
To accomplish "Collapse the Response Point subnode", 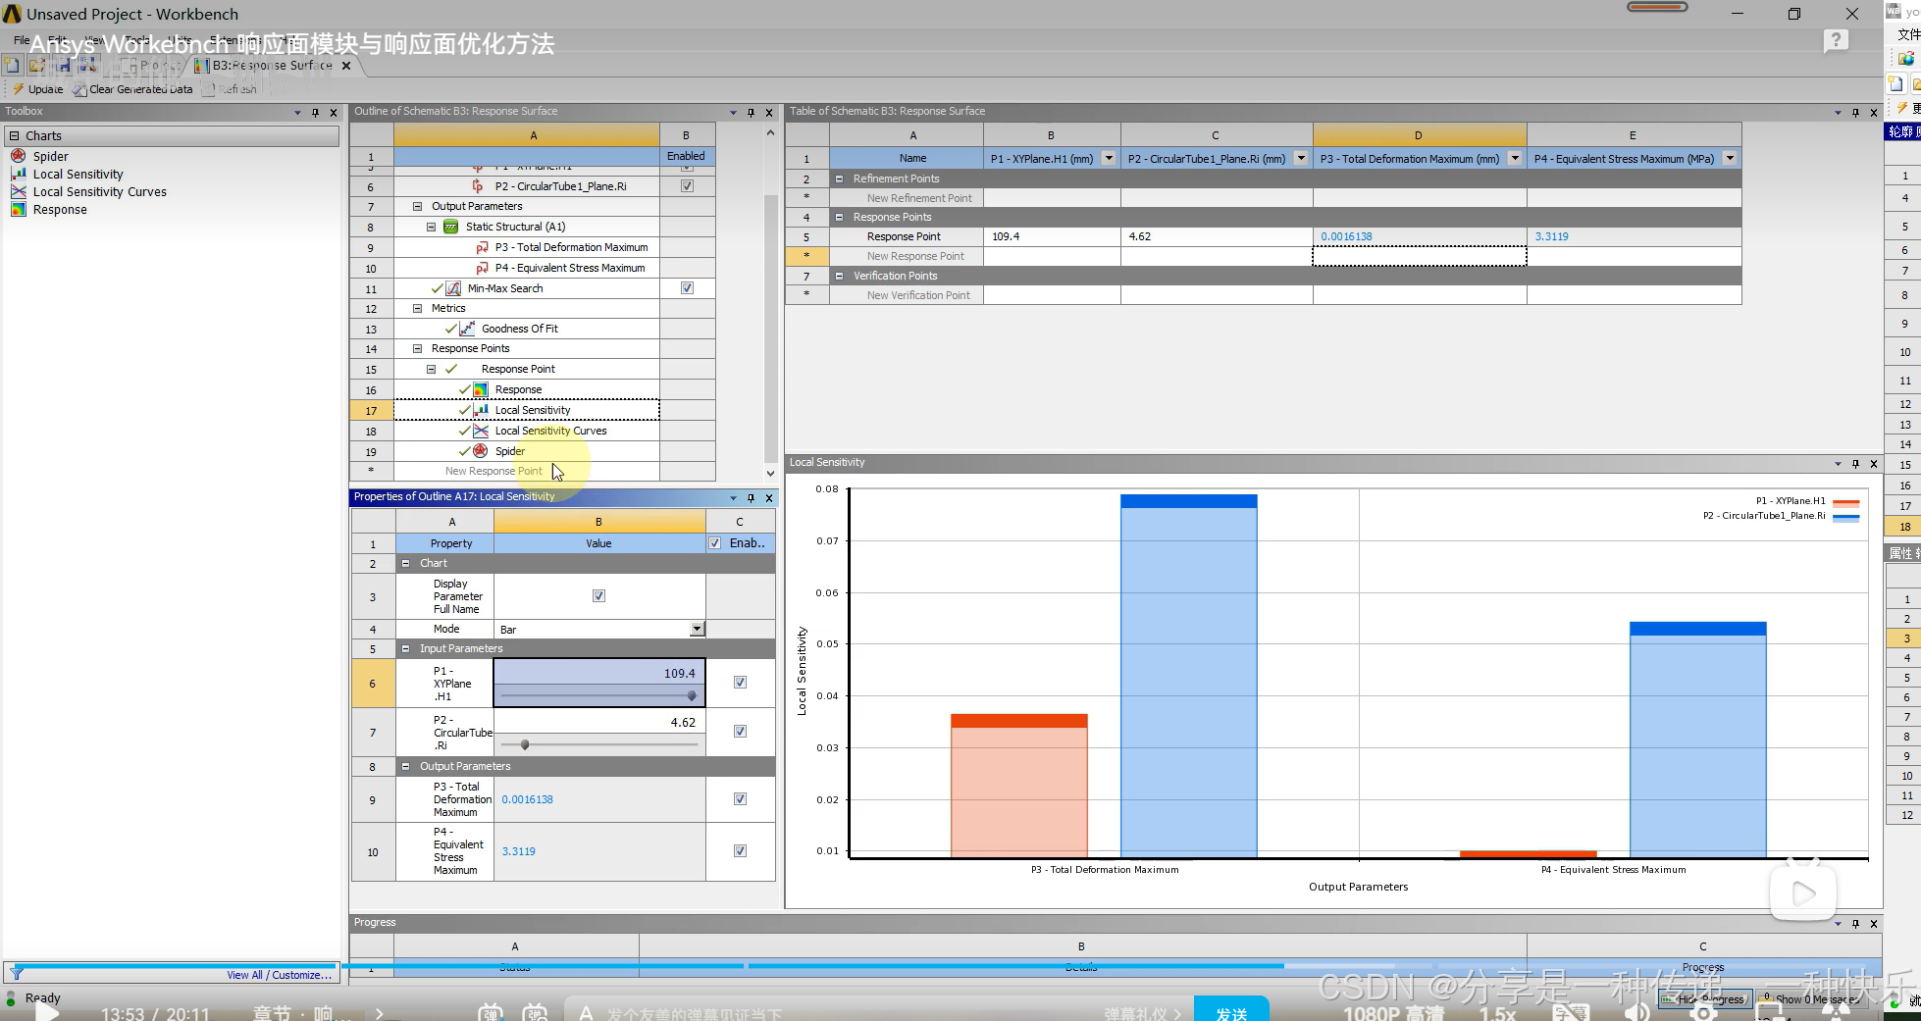I will click(x=431, y=369).
